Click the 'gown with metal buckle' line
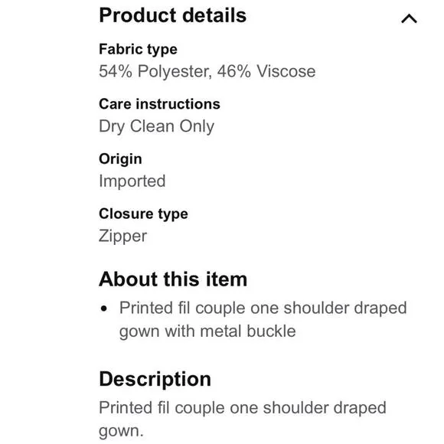The width and height of the screenshot is (444, 444). 207,331
